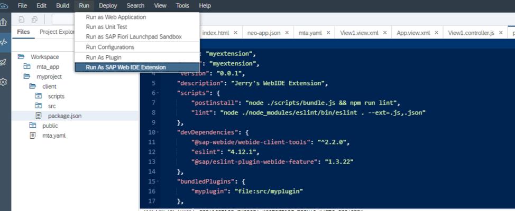Expand the src folder
This screenshot has width=515, height=211.
[39, 106]
